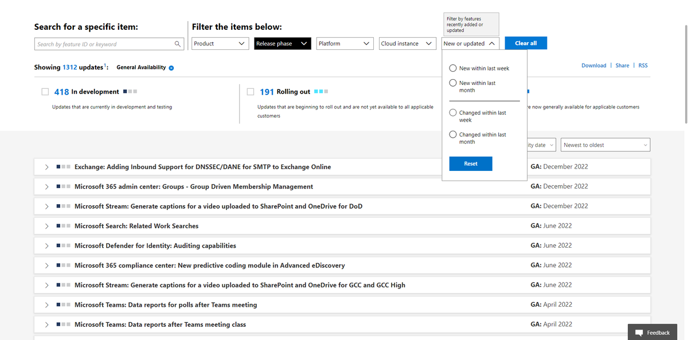
Task: Click the RSS link
Action: 643,65
